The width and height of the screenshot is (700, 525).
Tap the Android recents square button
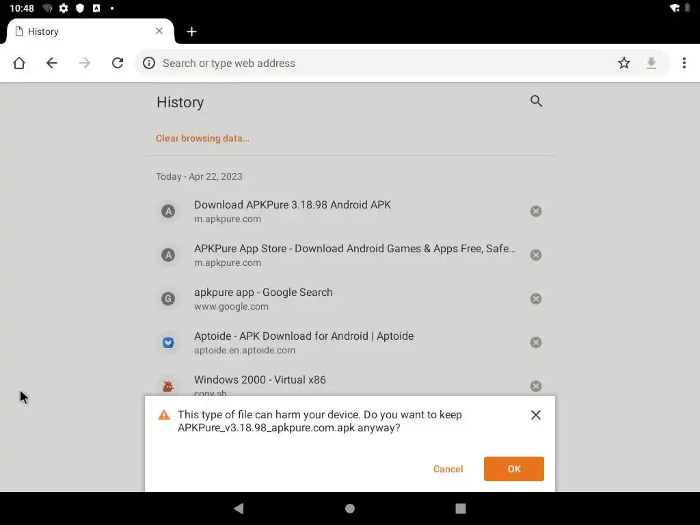click(x=460, y=509)
